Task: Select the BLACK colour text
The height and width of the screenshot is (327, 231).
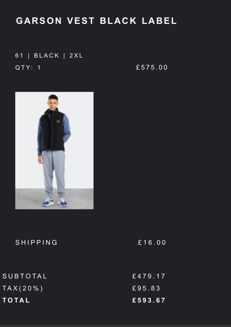Action: click(x=47, y=56)
